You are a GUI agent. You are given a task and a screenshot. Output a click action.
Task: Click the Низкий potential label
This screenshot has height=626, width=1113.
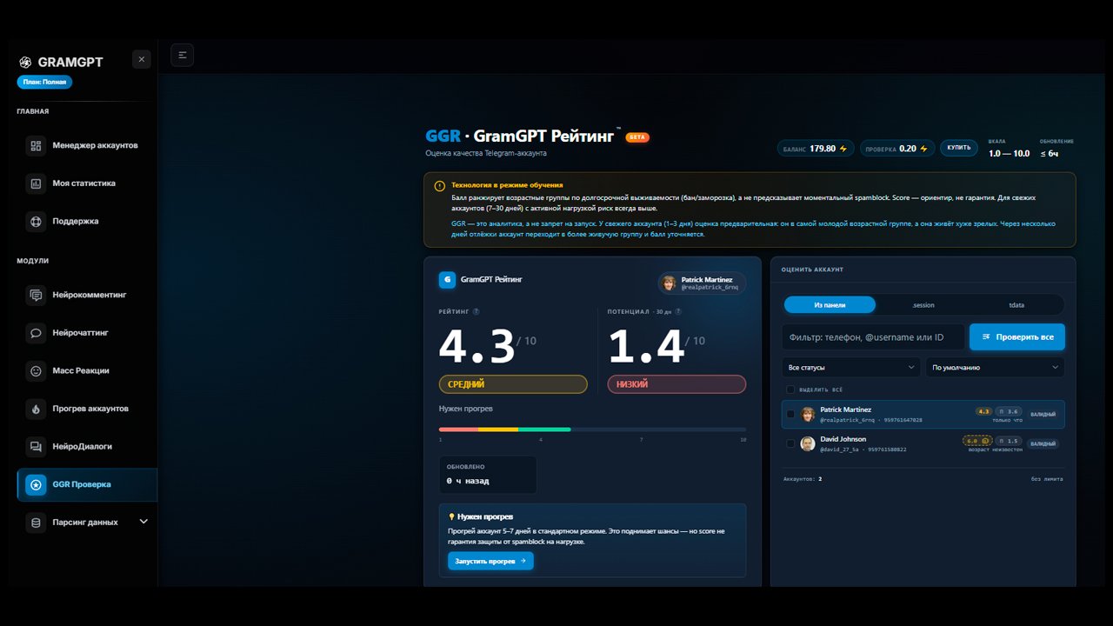point(676,384)
